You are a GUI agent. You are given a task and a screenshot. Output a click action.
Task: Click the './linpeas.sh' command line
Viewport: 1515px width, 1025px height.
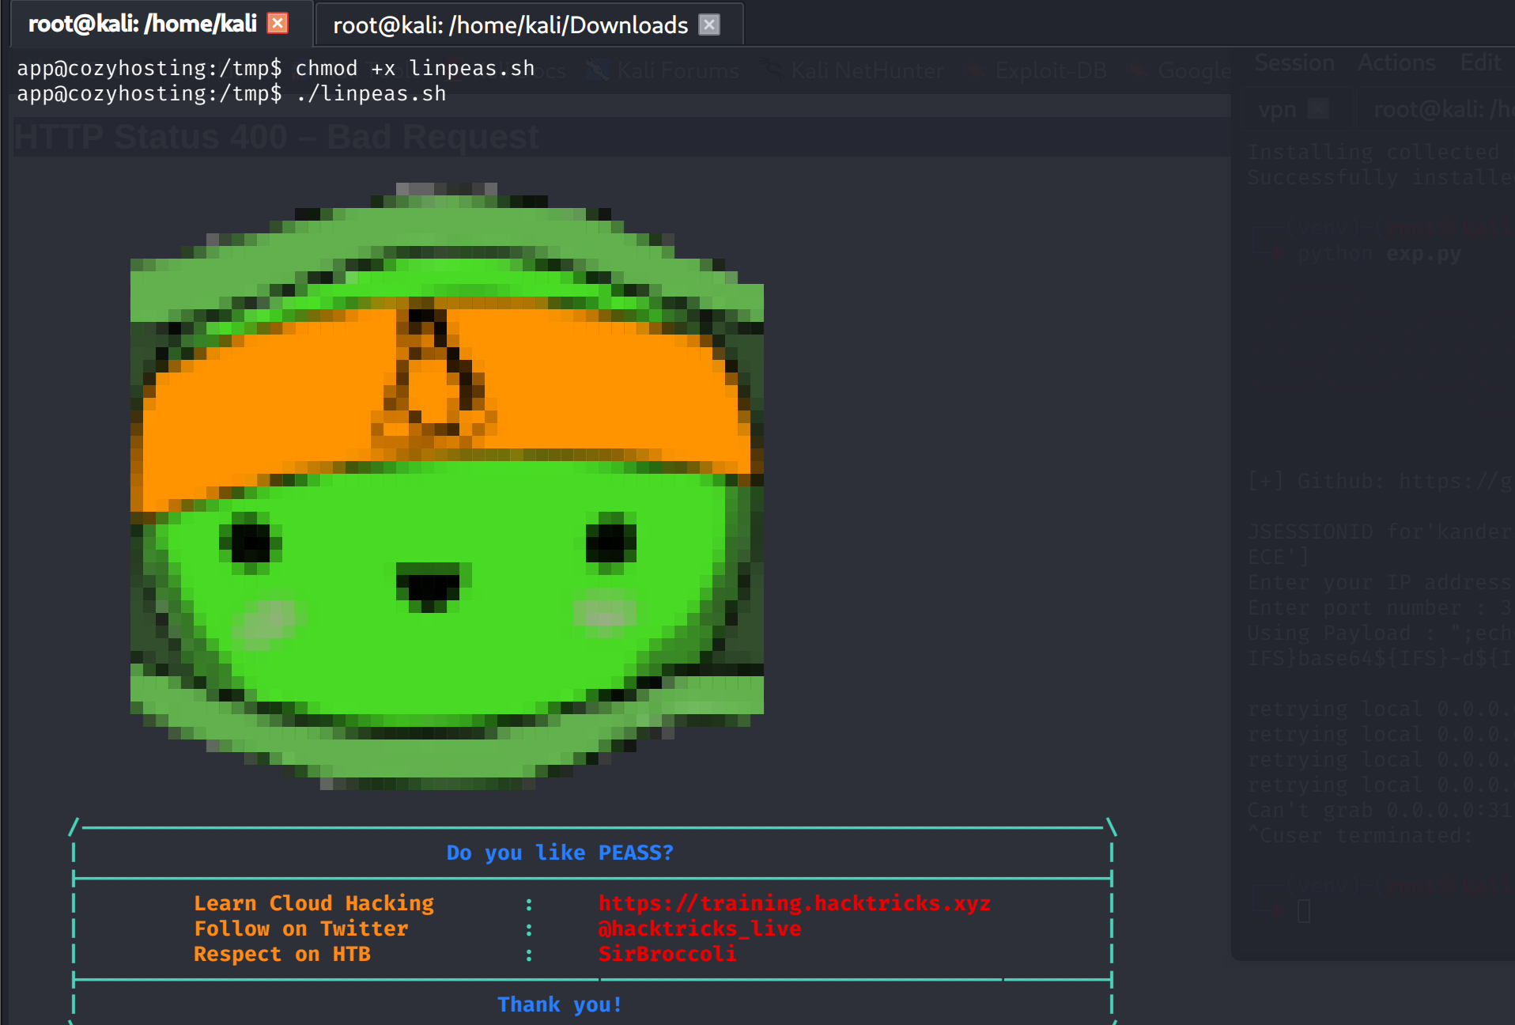point(232,93)
